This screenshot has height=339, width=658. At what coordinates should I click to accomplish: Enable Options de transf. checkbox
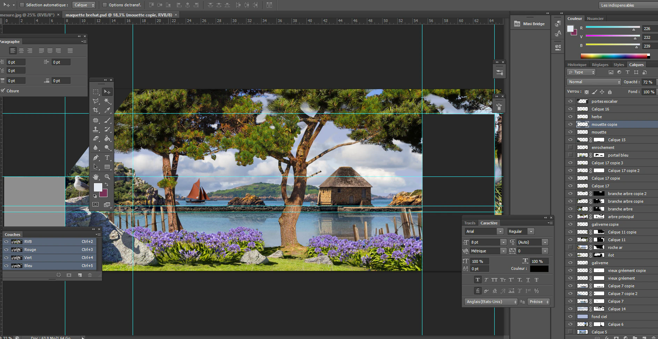(104, 5)
